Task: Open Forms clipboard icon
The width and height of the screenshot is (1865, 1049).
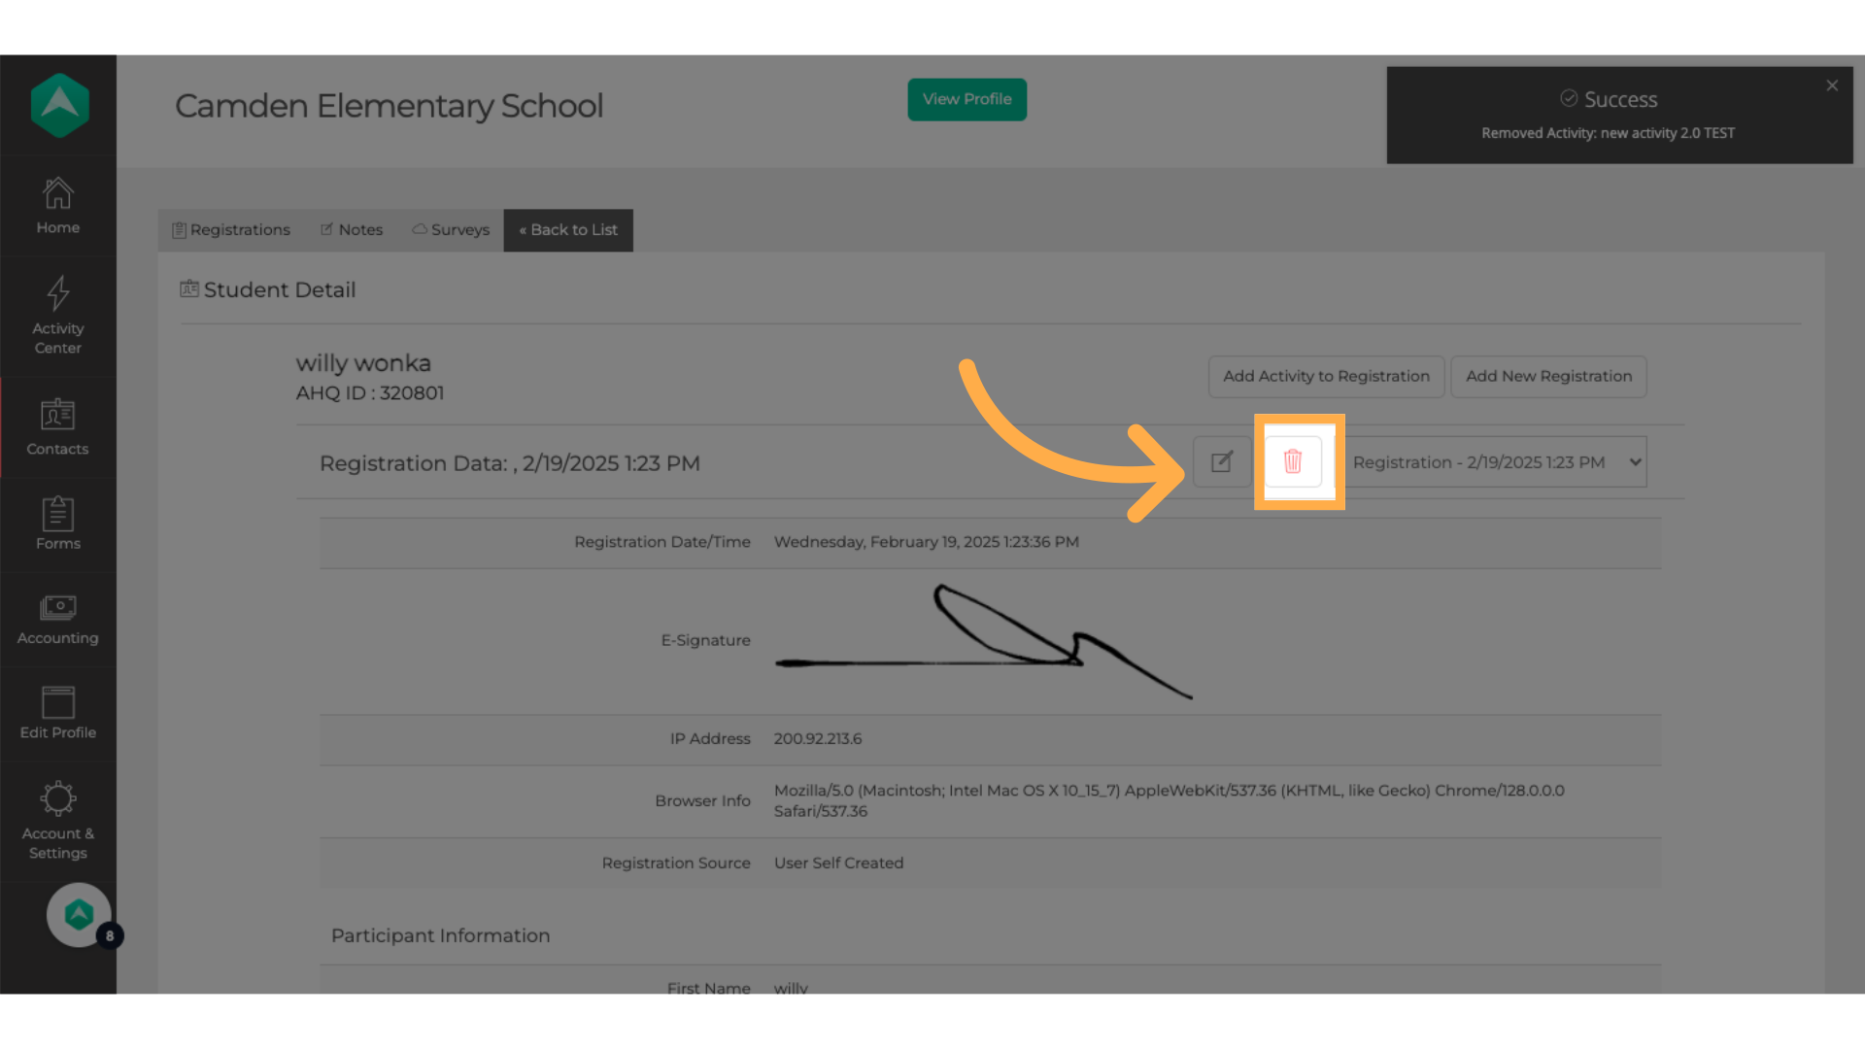Action: [58, 523]
